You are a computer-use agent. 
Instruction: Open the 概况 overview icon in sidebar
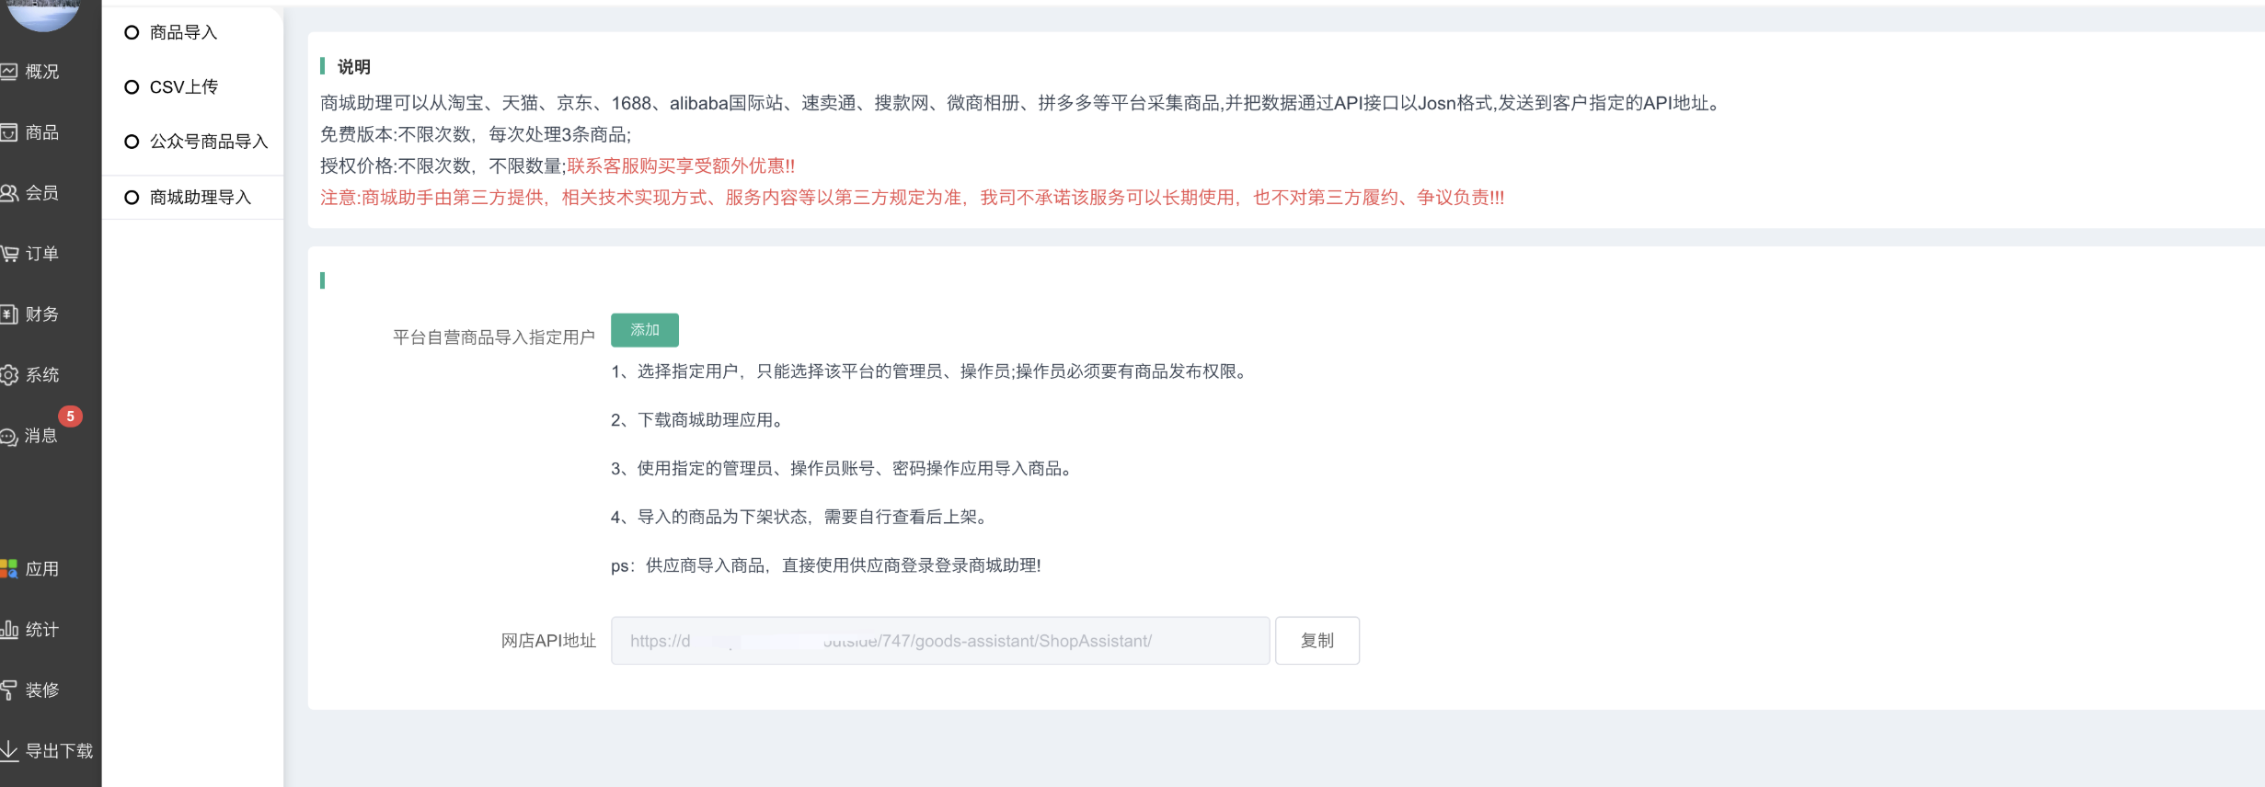pyautogui.click(x=9, y=72)
